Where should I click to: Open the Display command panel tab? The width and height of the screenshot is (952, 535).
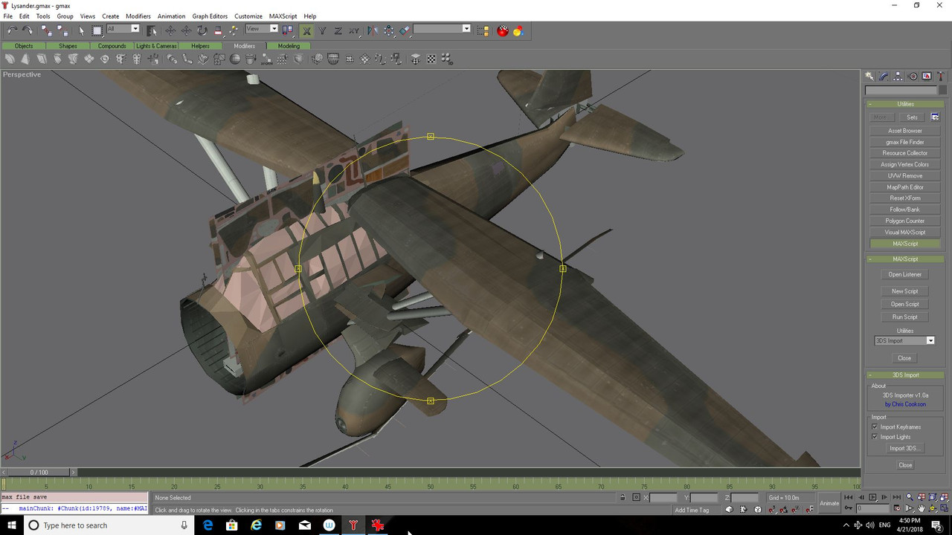coord(927,76)
